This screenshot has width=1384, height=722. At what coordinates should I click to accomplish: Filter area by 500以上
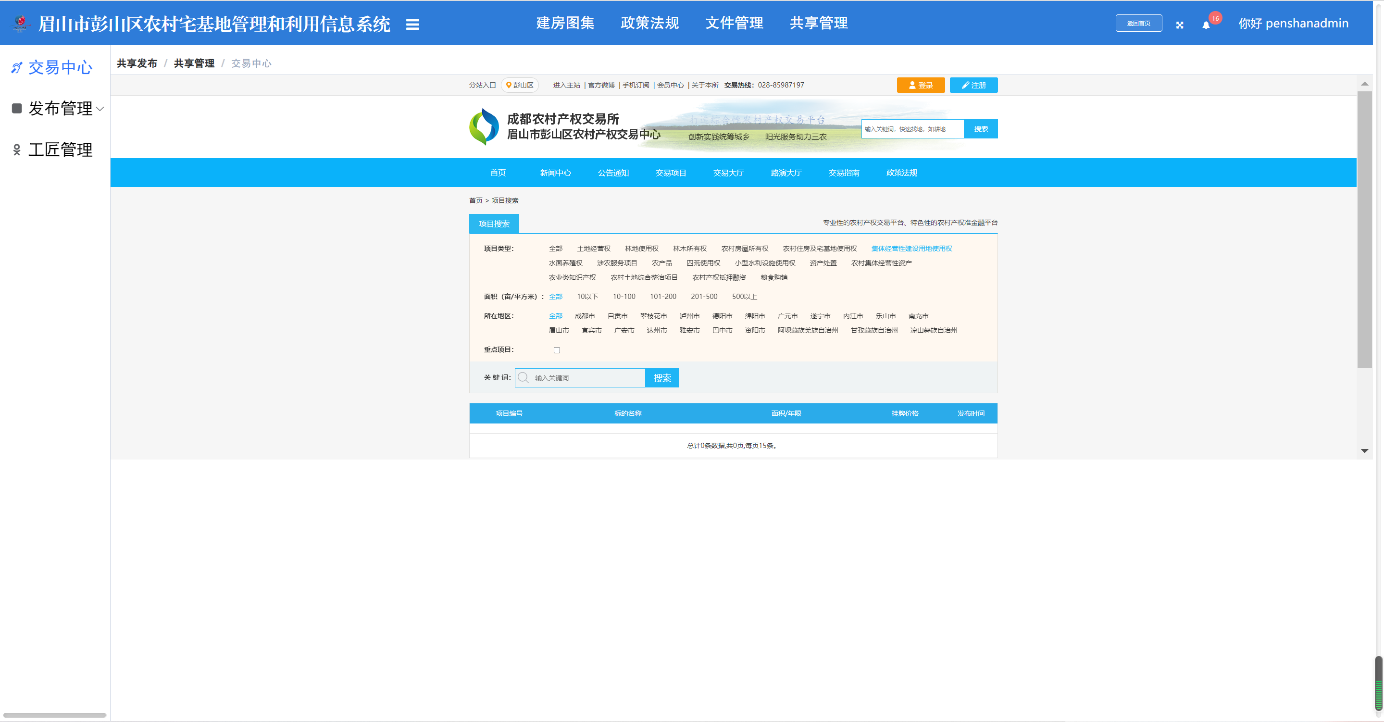[744, 297]
